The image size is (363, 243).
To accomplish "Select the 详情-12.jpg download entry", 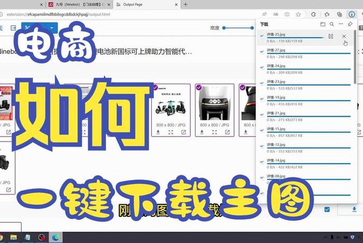I will coord(305,148).
